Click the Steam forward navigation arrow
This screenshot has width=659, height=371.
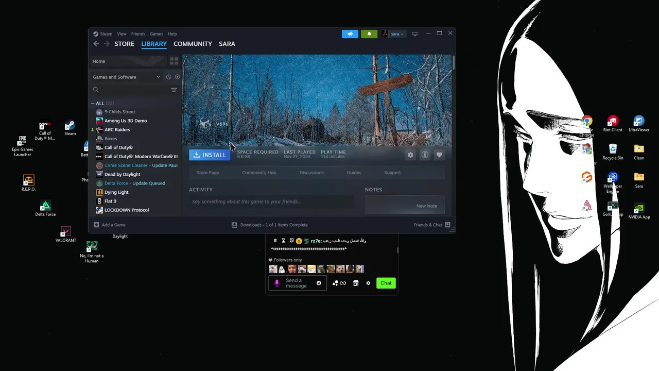(107, 44)
